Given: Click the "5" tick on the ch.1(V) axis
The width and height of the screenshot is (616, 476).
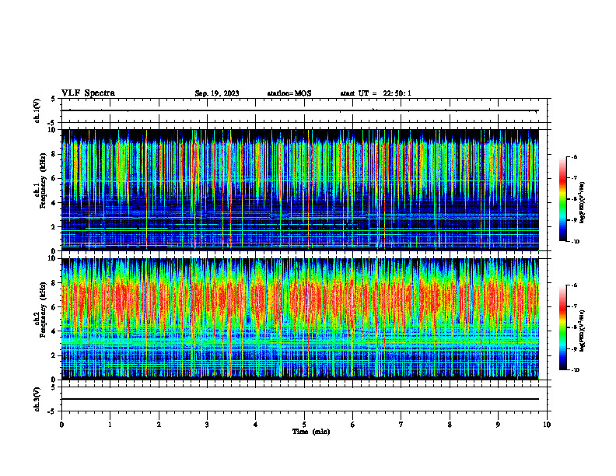Looking at the screenshot, I should (54, 99).
